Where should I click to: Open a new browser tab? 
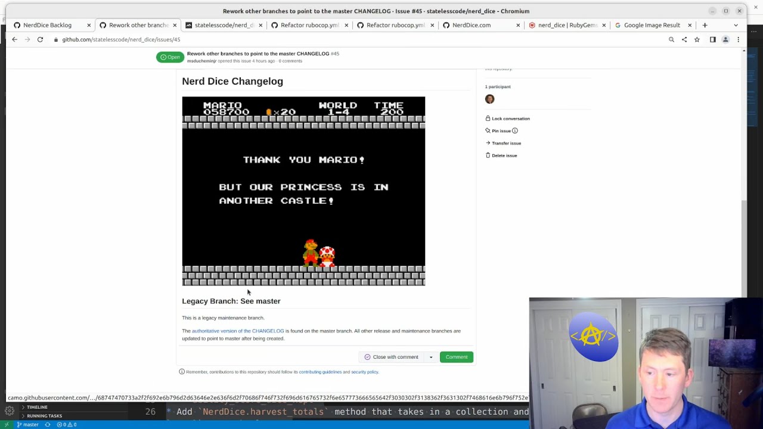coord(705,25)
